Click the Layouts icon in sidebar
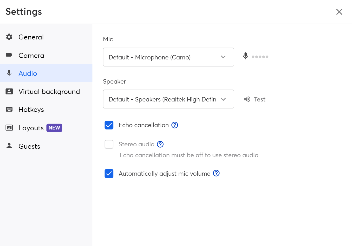Screen dimensions: 352x246 coord(9,128)
